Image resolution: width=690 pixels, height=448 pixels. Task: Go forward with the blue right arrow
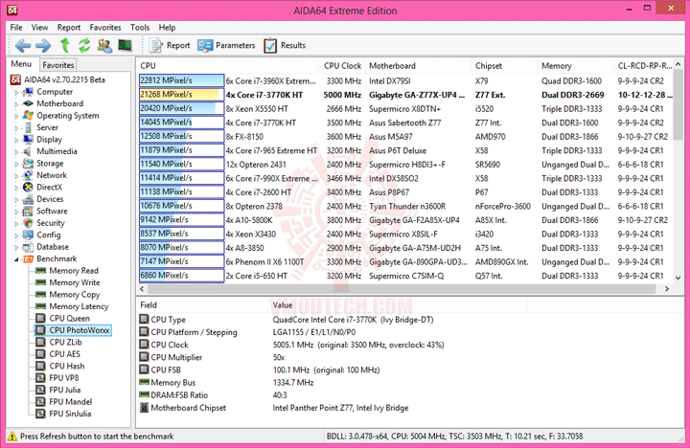(43, 45)
